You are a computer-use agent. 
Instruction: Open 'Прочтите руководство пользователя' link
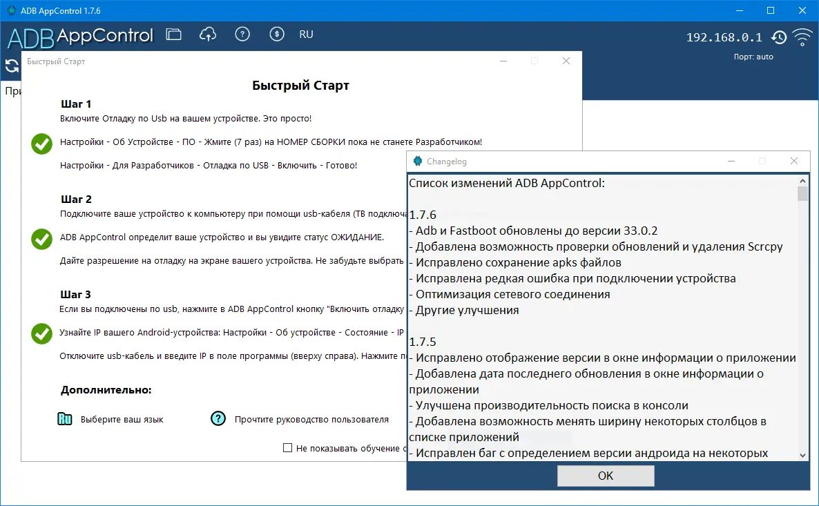point(311,419)
